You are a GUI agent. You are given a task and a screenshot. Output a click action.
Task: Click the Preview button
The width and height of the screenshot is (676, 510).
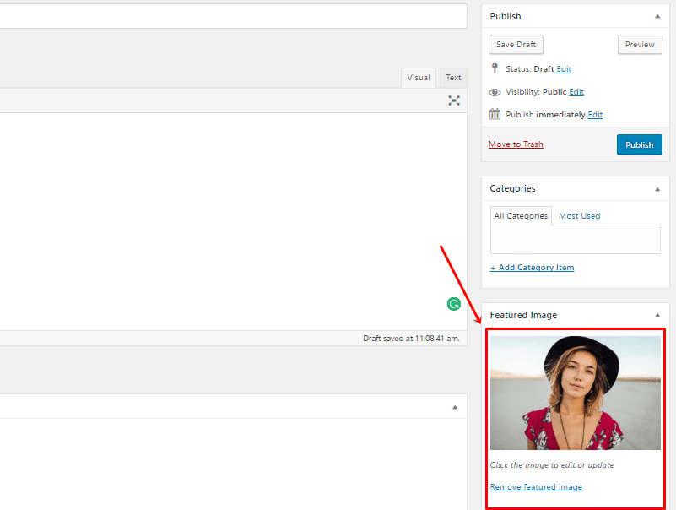point(640,45)
